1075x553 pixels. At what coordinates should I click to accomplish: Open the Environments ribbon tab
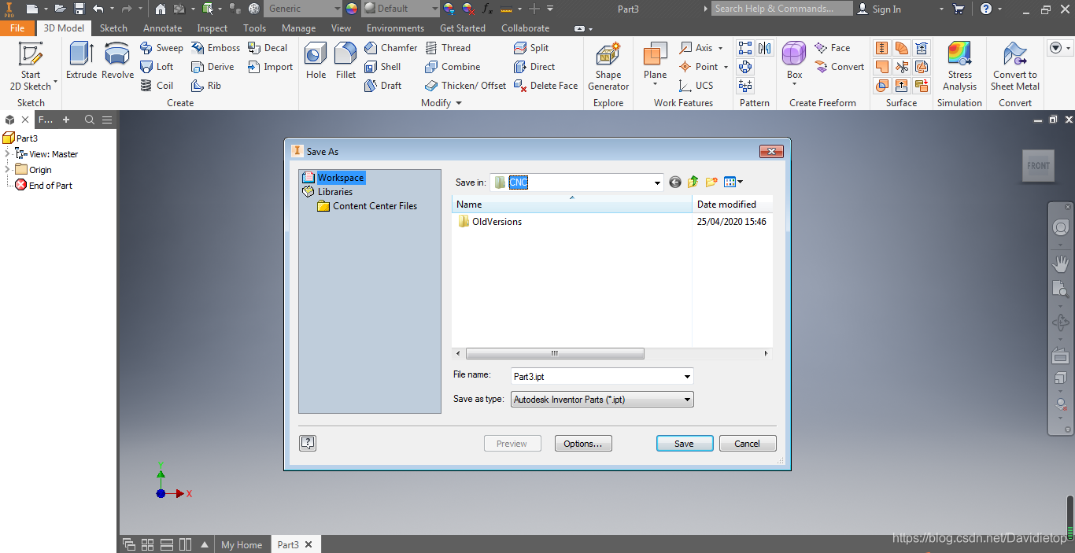[395, 28]
